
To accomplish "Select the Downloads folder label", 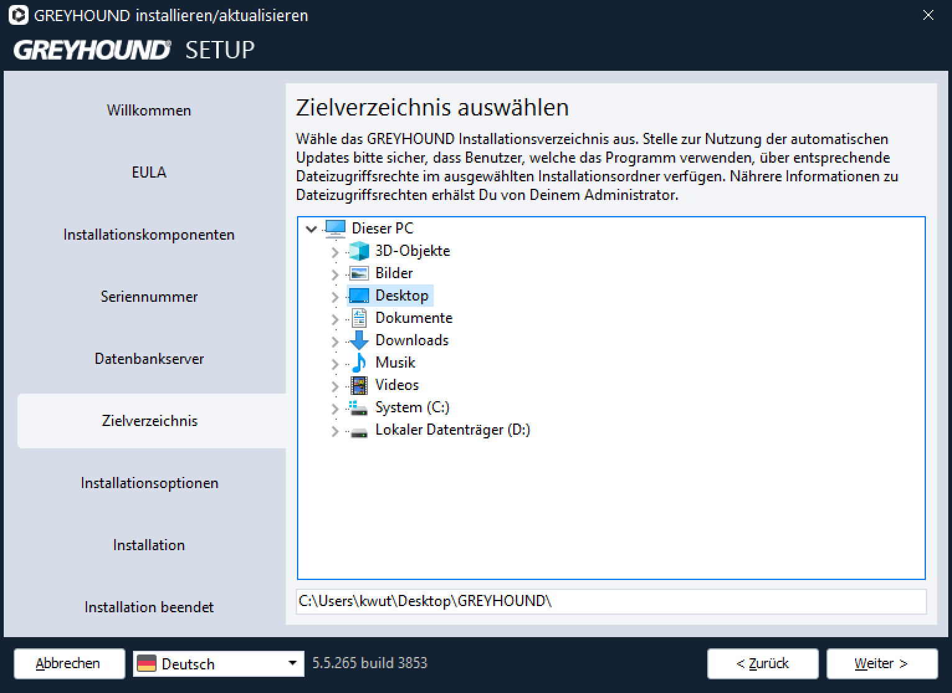I will click(412, 340).
